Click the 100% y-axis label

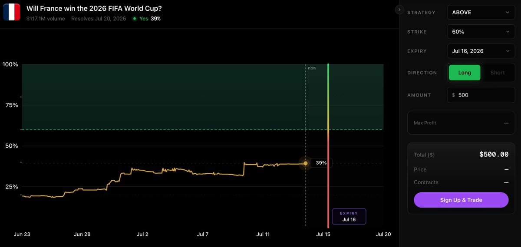click(10, 64)
